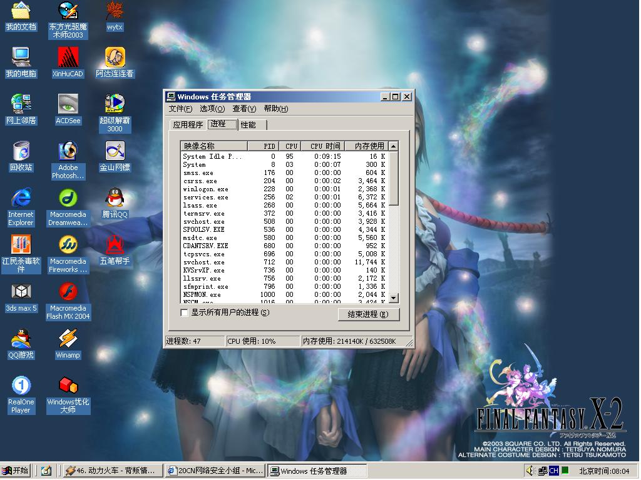Select the termsrv.exe process row
Image resolution: width=641 pixels, height=480 pixels.
click(285, 214)
